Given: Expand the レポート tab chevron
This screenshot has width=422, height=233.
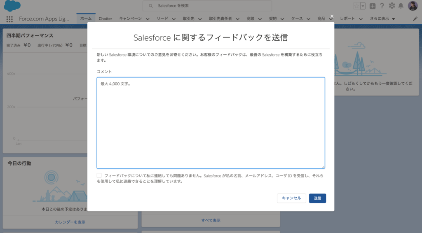Looking at the screenshot, I should pos(361,19).
